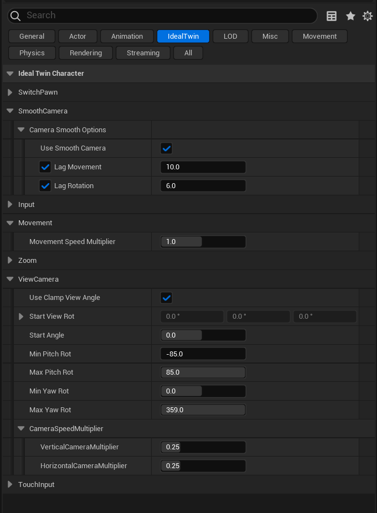Switch to the Physics filter tab
The height and width of the screenshot is (513, 377).
pyautogui.click(x=32, y=53)
